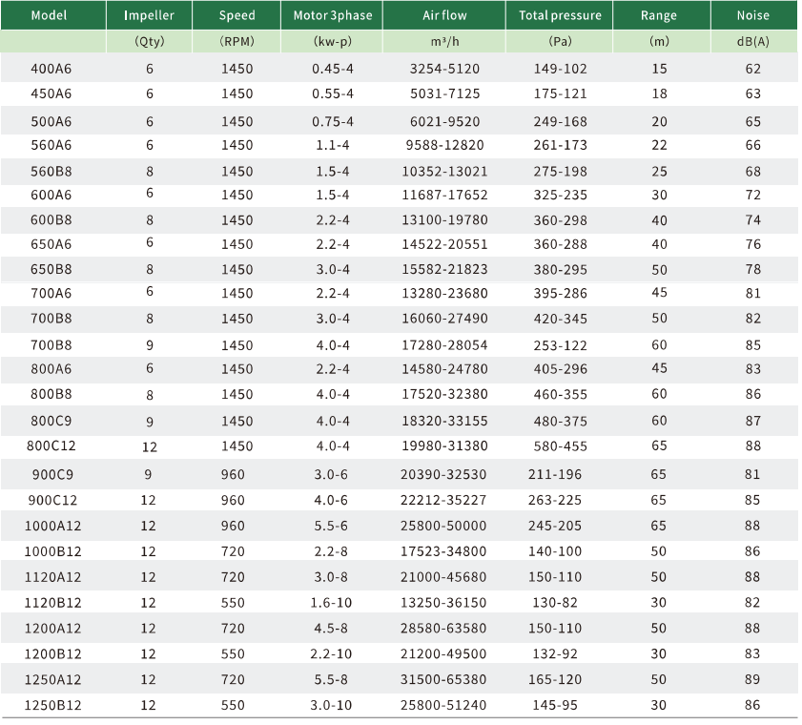The width and height of the screenshot is (802, 725).
Task: Click pressure value 253-122
Action: [560, 345]
